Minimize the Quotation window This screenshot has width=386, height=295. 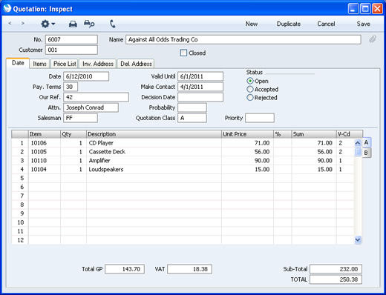click(353, 9)
